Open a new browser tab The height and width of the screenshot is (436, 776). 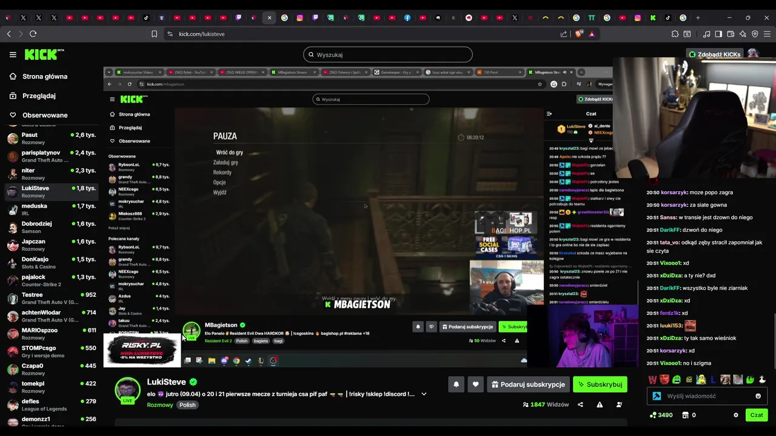pyautogui.click(x=698, y=18)
